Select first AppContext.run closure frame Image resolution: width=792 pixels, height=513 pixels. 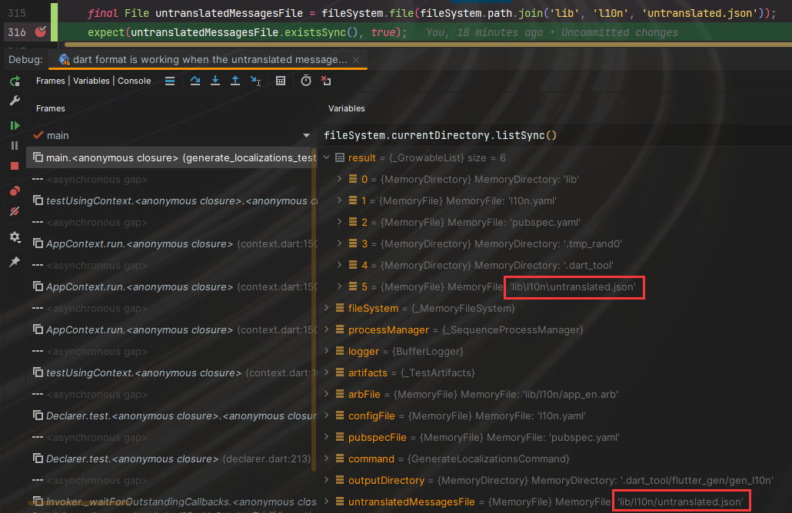tap(171, 243)
